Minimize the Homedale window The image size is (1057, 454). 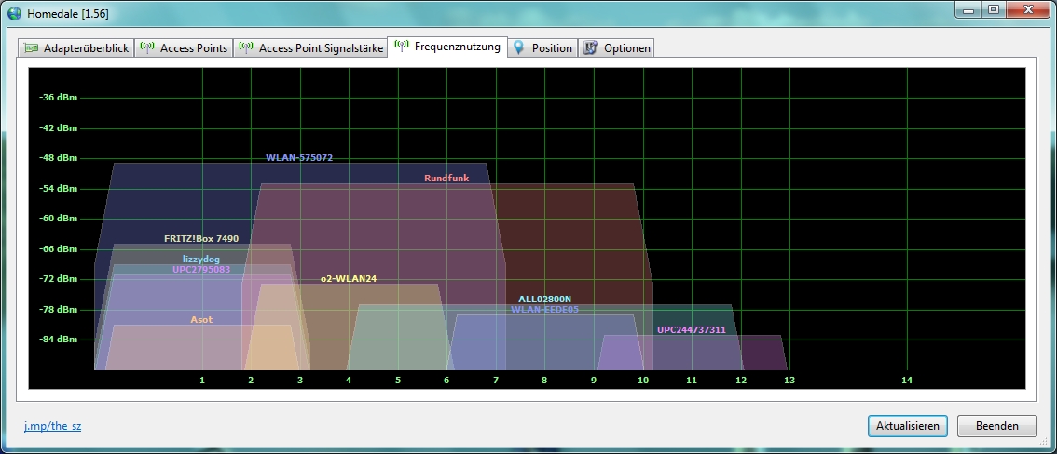click(x=969, y=8)
